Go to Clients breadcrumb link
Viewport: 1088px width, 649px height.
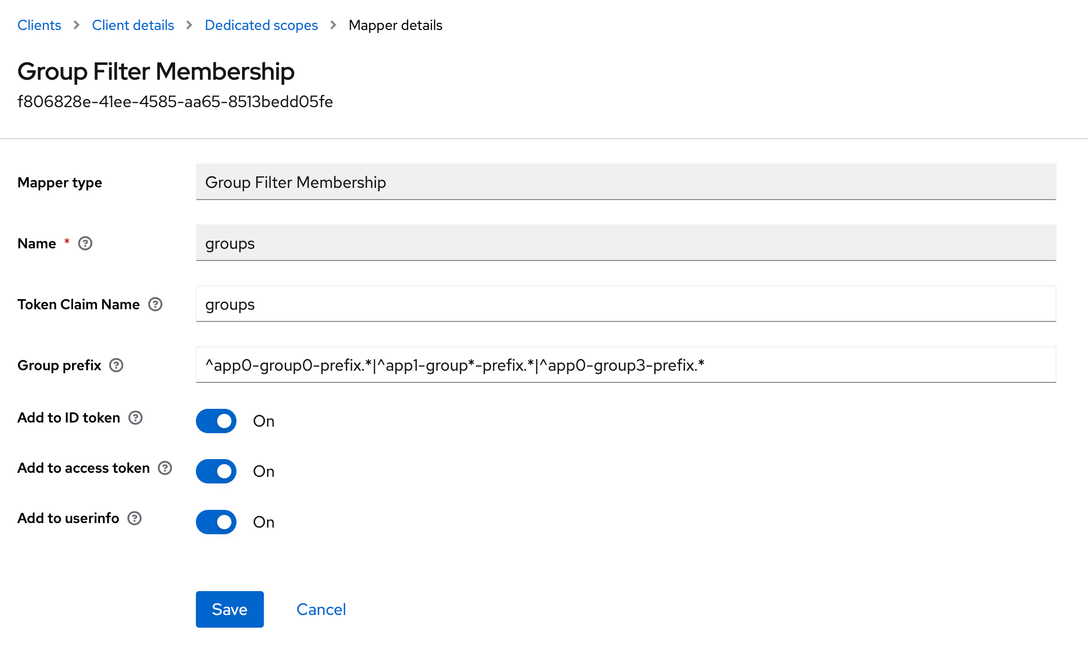coord(39,25)
